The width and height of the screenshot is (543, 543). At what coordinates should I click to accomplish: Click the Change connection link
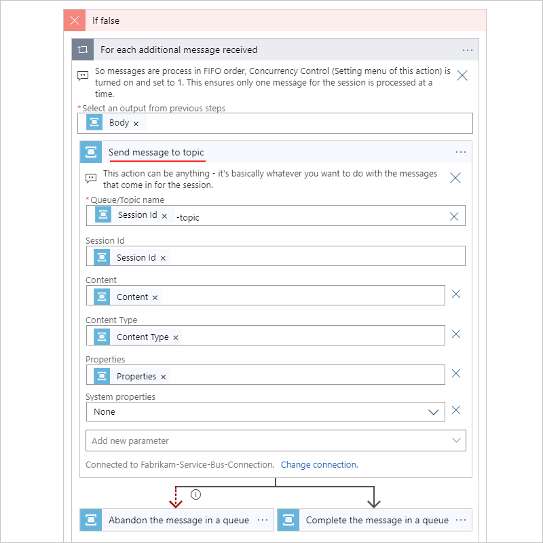(319, 464)
